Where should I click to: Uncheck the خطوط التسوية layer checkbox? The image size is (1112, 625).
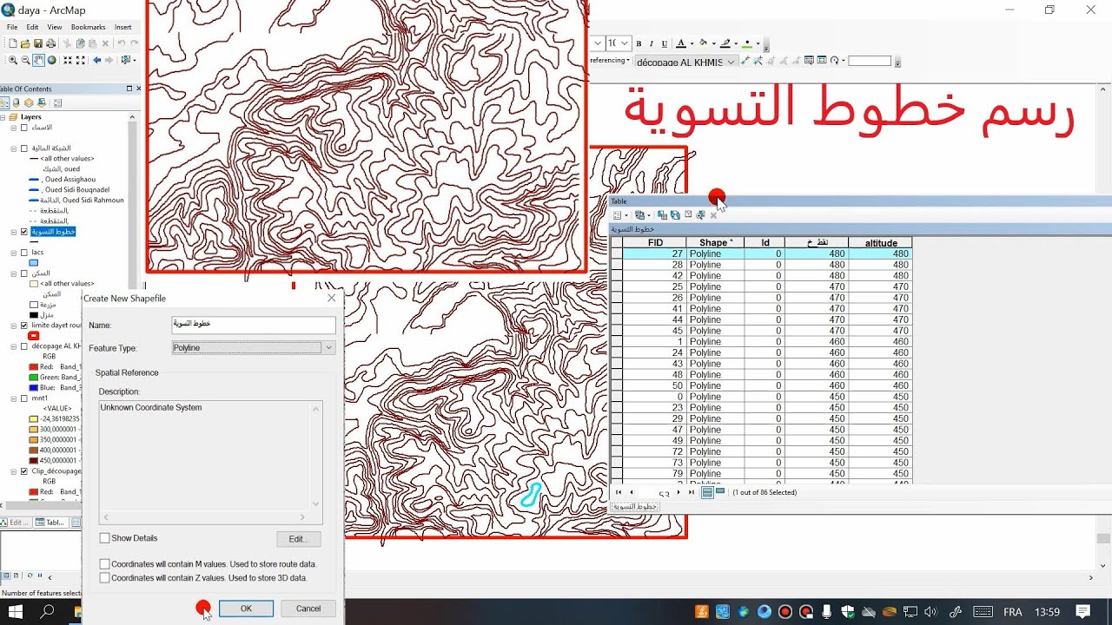[24, 232]
